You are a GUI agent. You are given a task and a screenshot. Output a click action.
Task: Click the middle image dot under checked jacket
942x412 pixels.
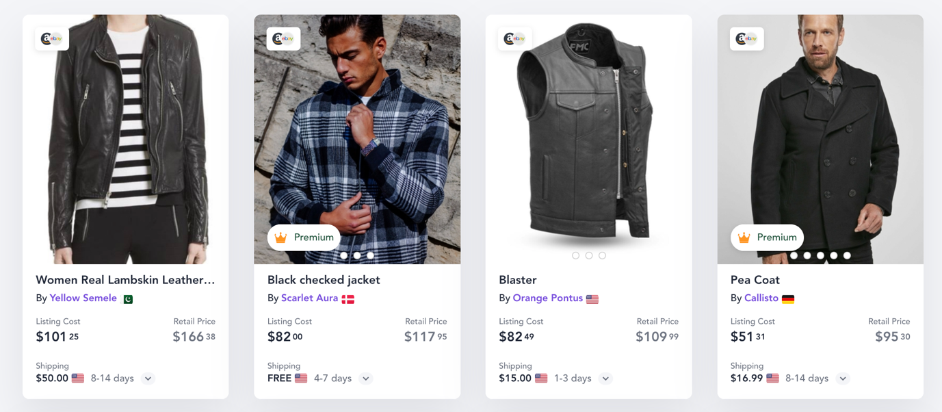click(x=356, y=255)
